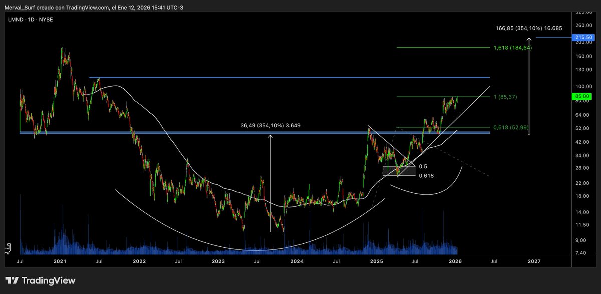Click the 160,00 price axis value
Screen dimensions: 601x294
click(x=584, y=56)
